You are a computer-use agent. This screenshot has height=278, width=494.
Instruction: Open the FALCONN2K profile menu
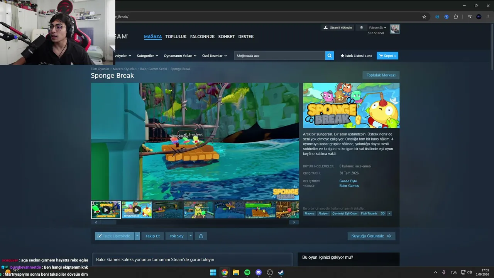pos(202,37)
